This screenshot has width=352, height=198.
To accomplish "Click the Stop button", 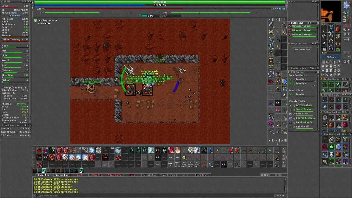I will tap(346, 53).
